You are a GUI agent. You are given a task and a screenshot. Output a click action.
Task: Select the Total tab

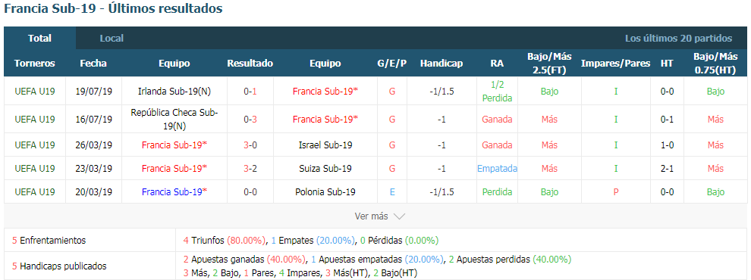pyautogui.click(x=39, y=39)
